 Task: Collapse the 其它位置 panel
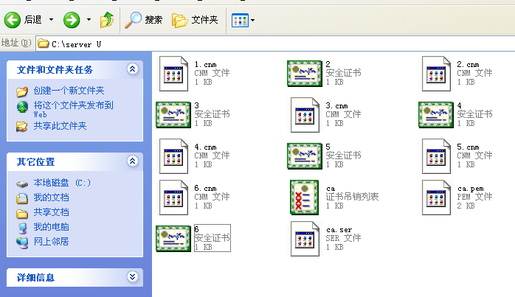click(132, 161)
